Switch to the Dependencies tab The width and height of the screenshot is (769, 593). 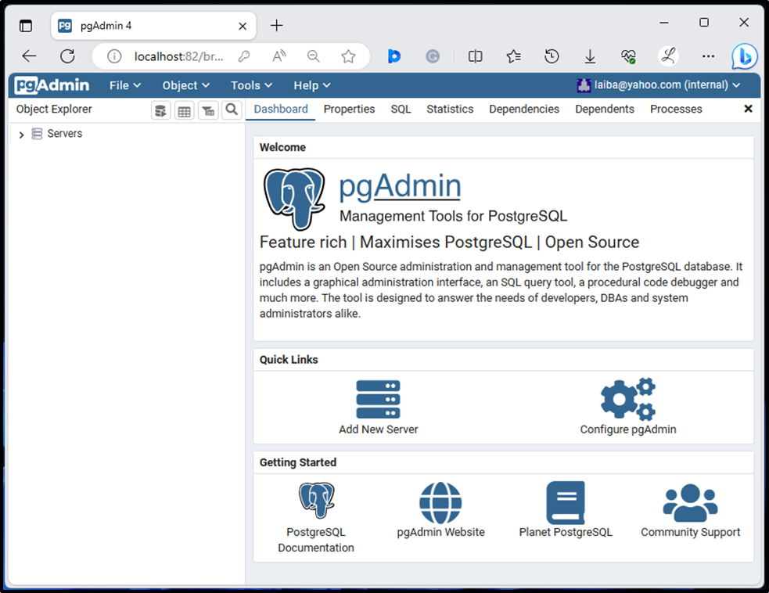click(x=523, y=109)
